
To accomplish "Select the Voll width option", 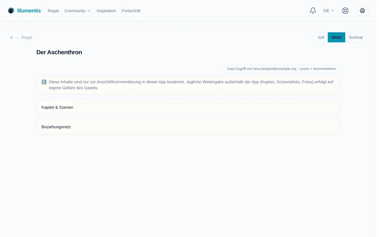I will click(321, 37).
